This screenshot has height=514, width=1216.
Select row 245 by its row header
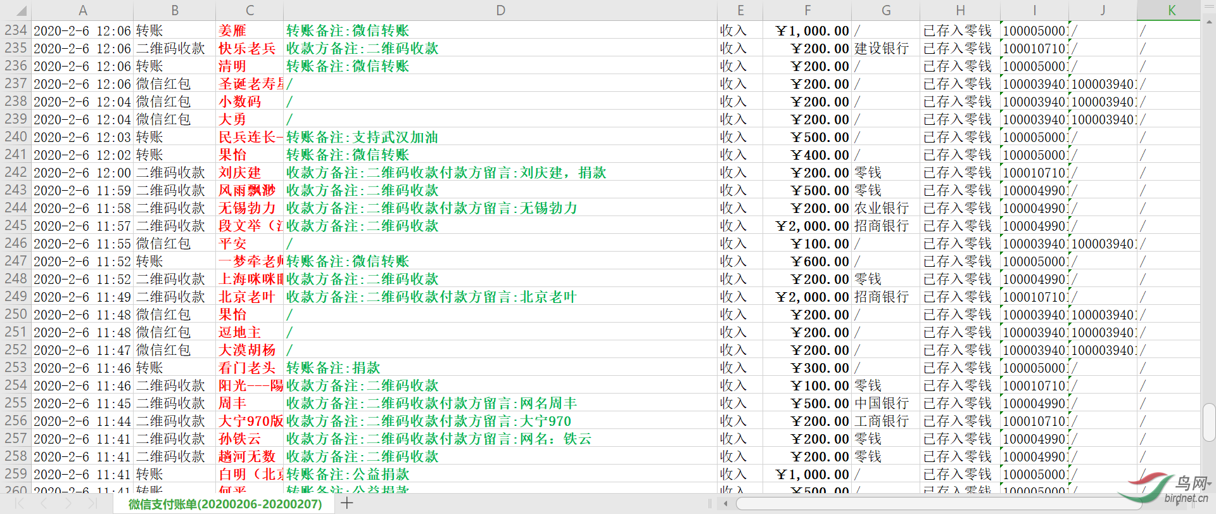16,226
